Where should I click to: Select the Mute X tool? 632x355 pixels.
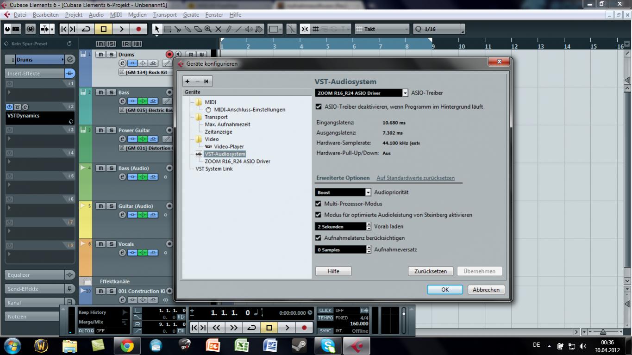[219, 29]
